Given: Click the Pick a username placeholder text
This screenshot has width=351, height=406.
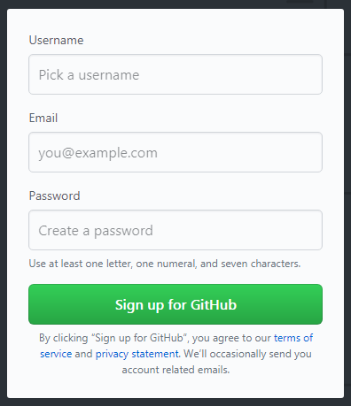Looking at the screenshot, I should coord(89,75).
